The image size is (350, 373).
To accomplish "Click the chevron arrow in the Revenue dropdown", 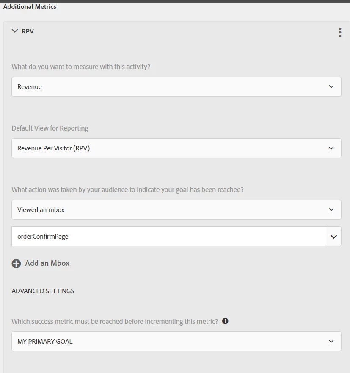I will pos(331,86).
